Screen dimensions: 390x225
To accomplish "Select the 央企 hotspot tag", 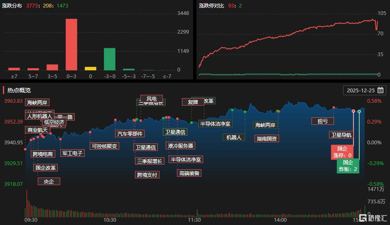I will (49, 181).
